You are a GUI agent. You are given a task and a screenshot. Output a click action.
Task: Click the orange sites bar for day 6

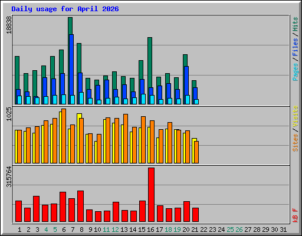point(64,136)
